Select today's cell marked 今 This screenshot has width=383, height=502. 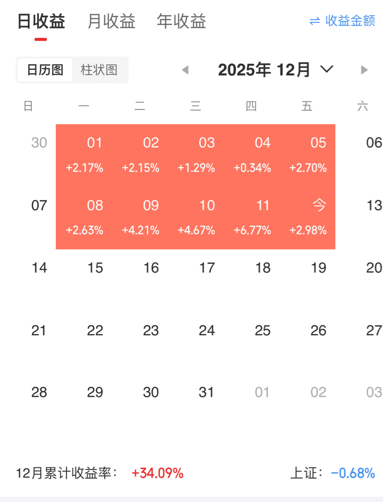[x=308, y=217]
